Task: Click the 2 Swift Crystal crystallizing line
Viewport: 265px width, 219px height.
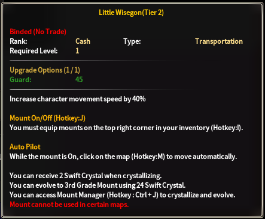Action: click(86, 176)
